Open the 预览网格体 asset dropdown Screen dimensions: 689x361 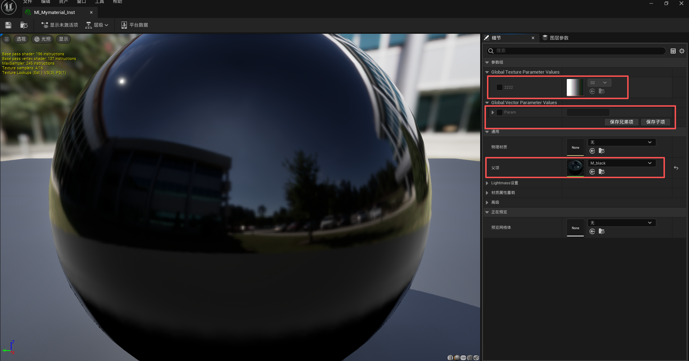coord(622,223)
